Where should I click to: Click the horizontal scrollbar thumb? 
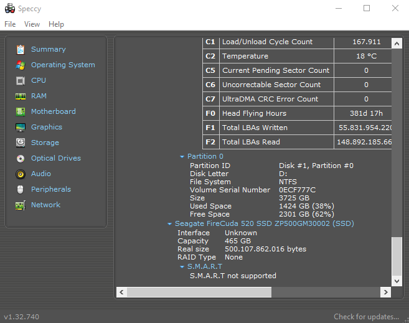199,293
